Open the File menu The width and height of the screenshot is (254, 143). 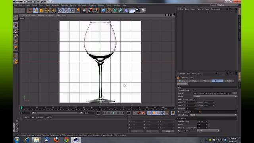pos(15,5)
